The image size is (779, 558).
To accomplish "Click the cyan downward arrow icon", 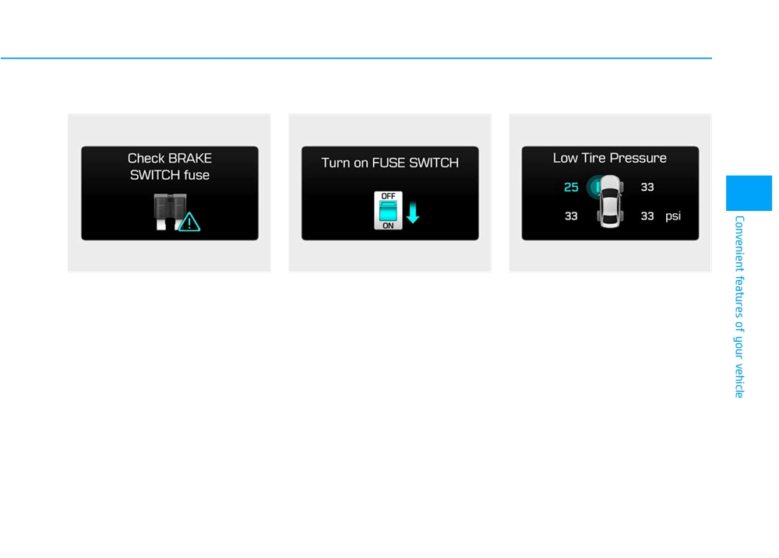I will 413,212.
